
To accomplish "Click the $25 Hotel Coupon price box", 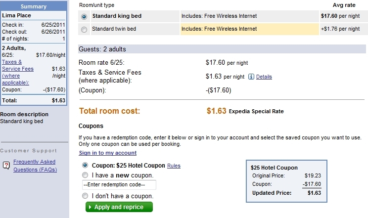I will pyautogui.click(x=286, y=181).
